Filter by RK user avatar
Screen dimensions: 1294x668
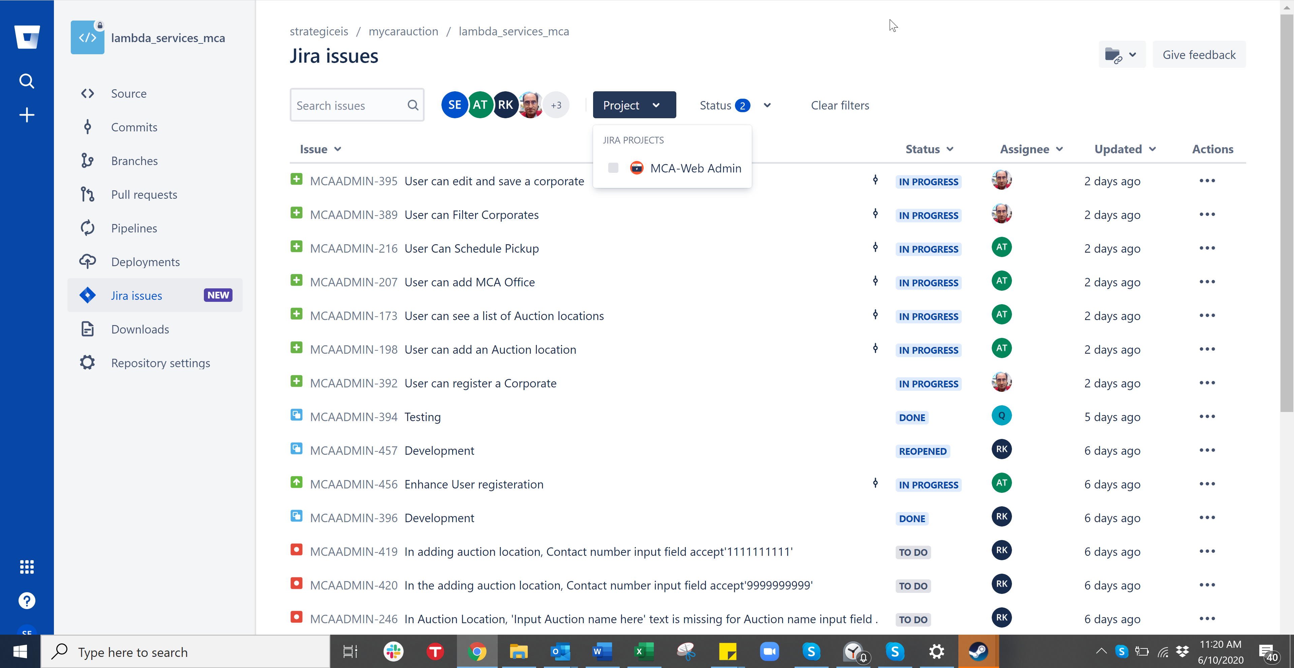pos(505,105)
